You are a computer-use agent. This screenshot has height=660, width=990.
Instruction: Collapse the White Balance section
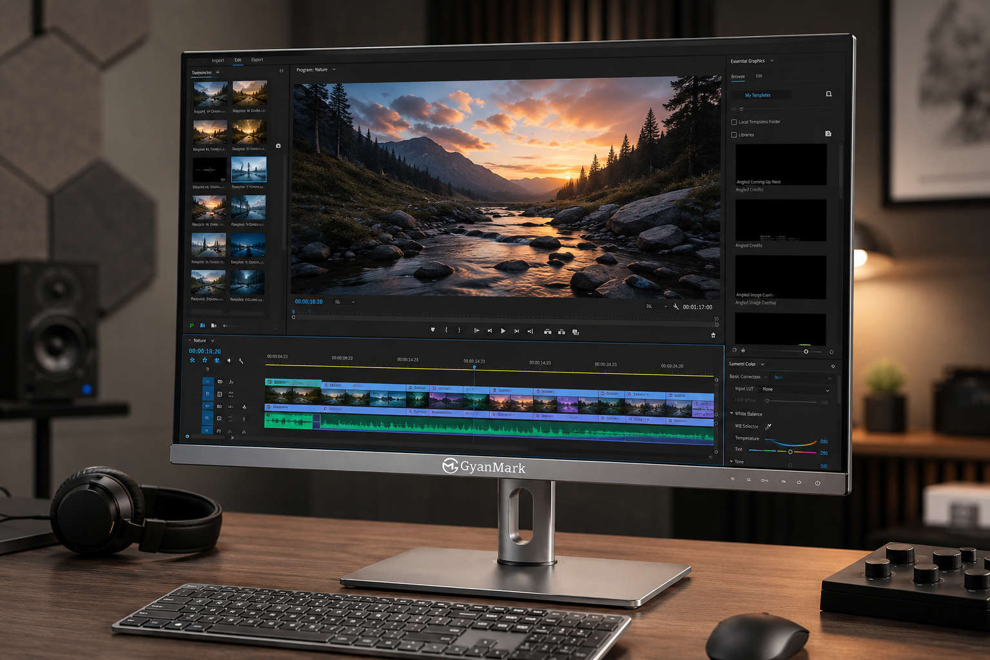click(x=732, y=413)
